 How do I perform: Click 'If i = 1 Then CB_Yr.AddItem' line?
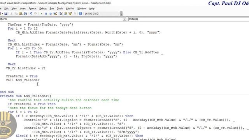click(x=89, y=52)
